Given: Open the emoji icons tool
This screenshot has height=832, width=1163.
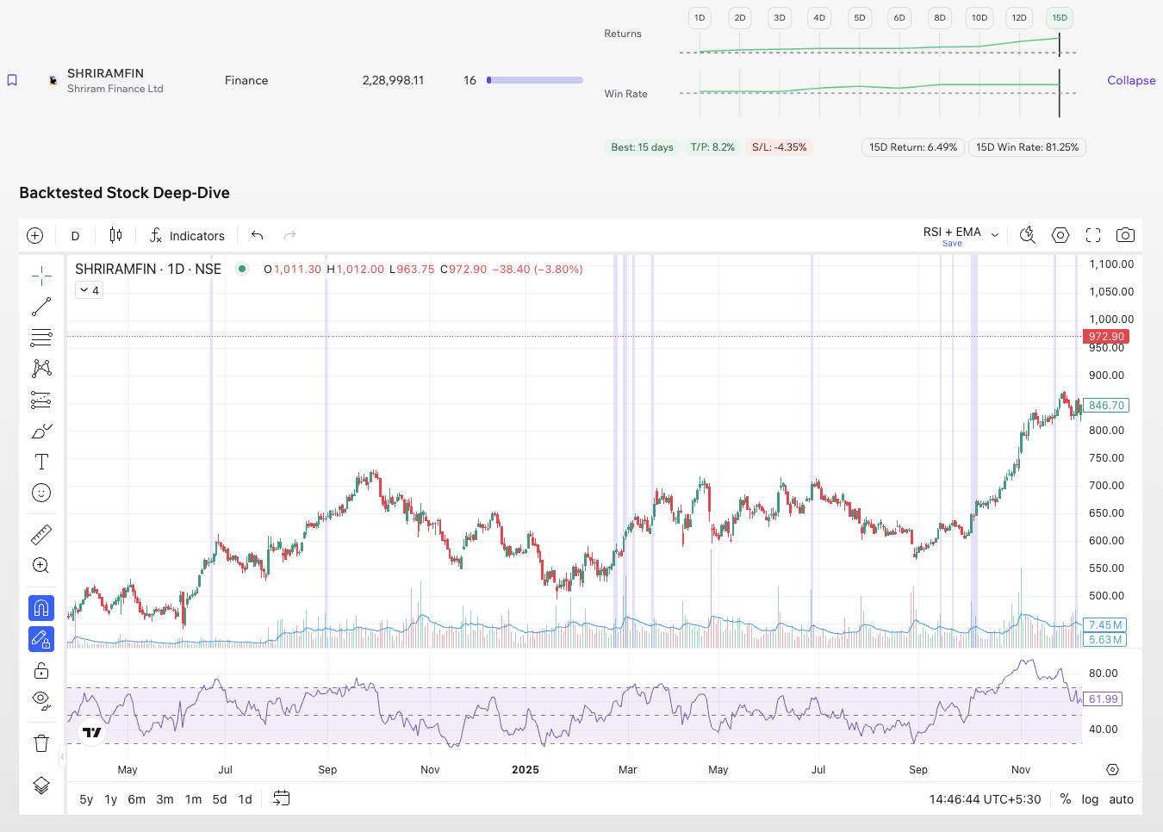Looking at the screenshot, I should [41, 493].
